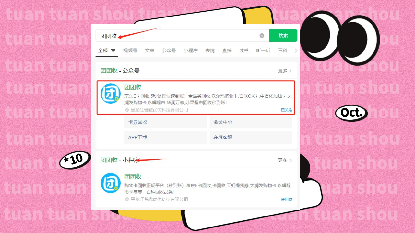Show more tabs with the right chevron
This screenshot has width=415, height=233.
click(x=296, y=50)
